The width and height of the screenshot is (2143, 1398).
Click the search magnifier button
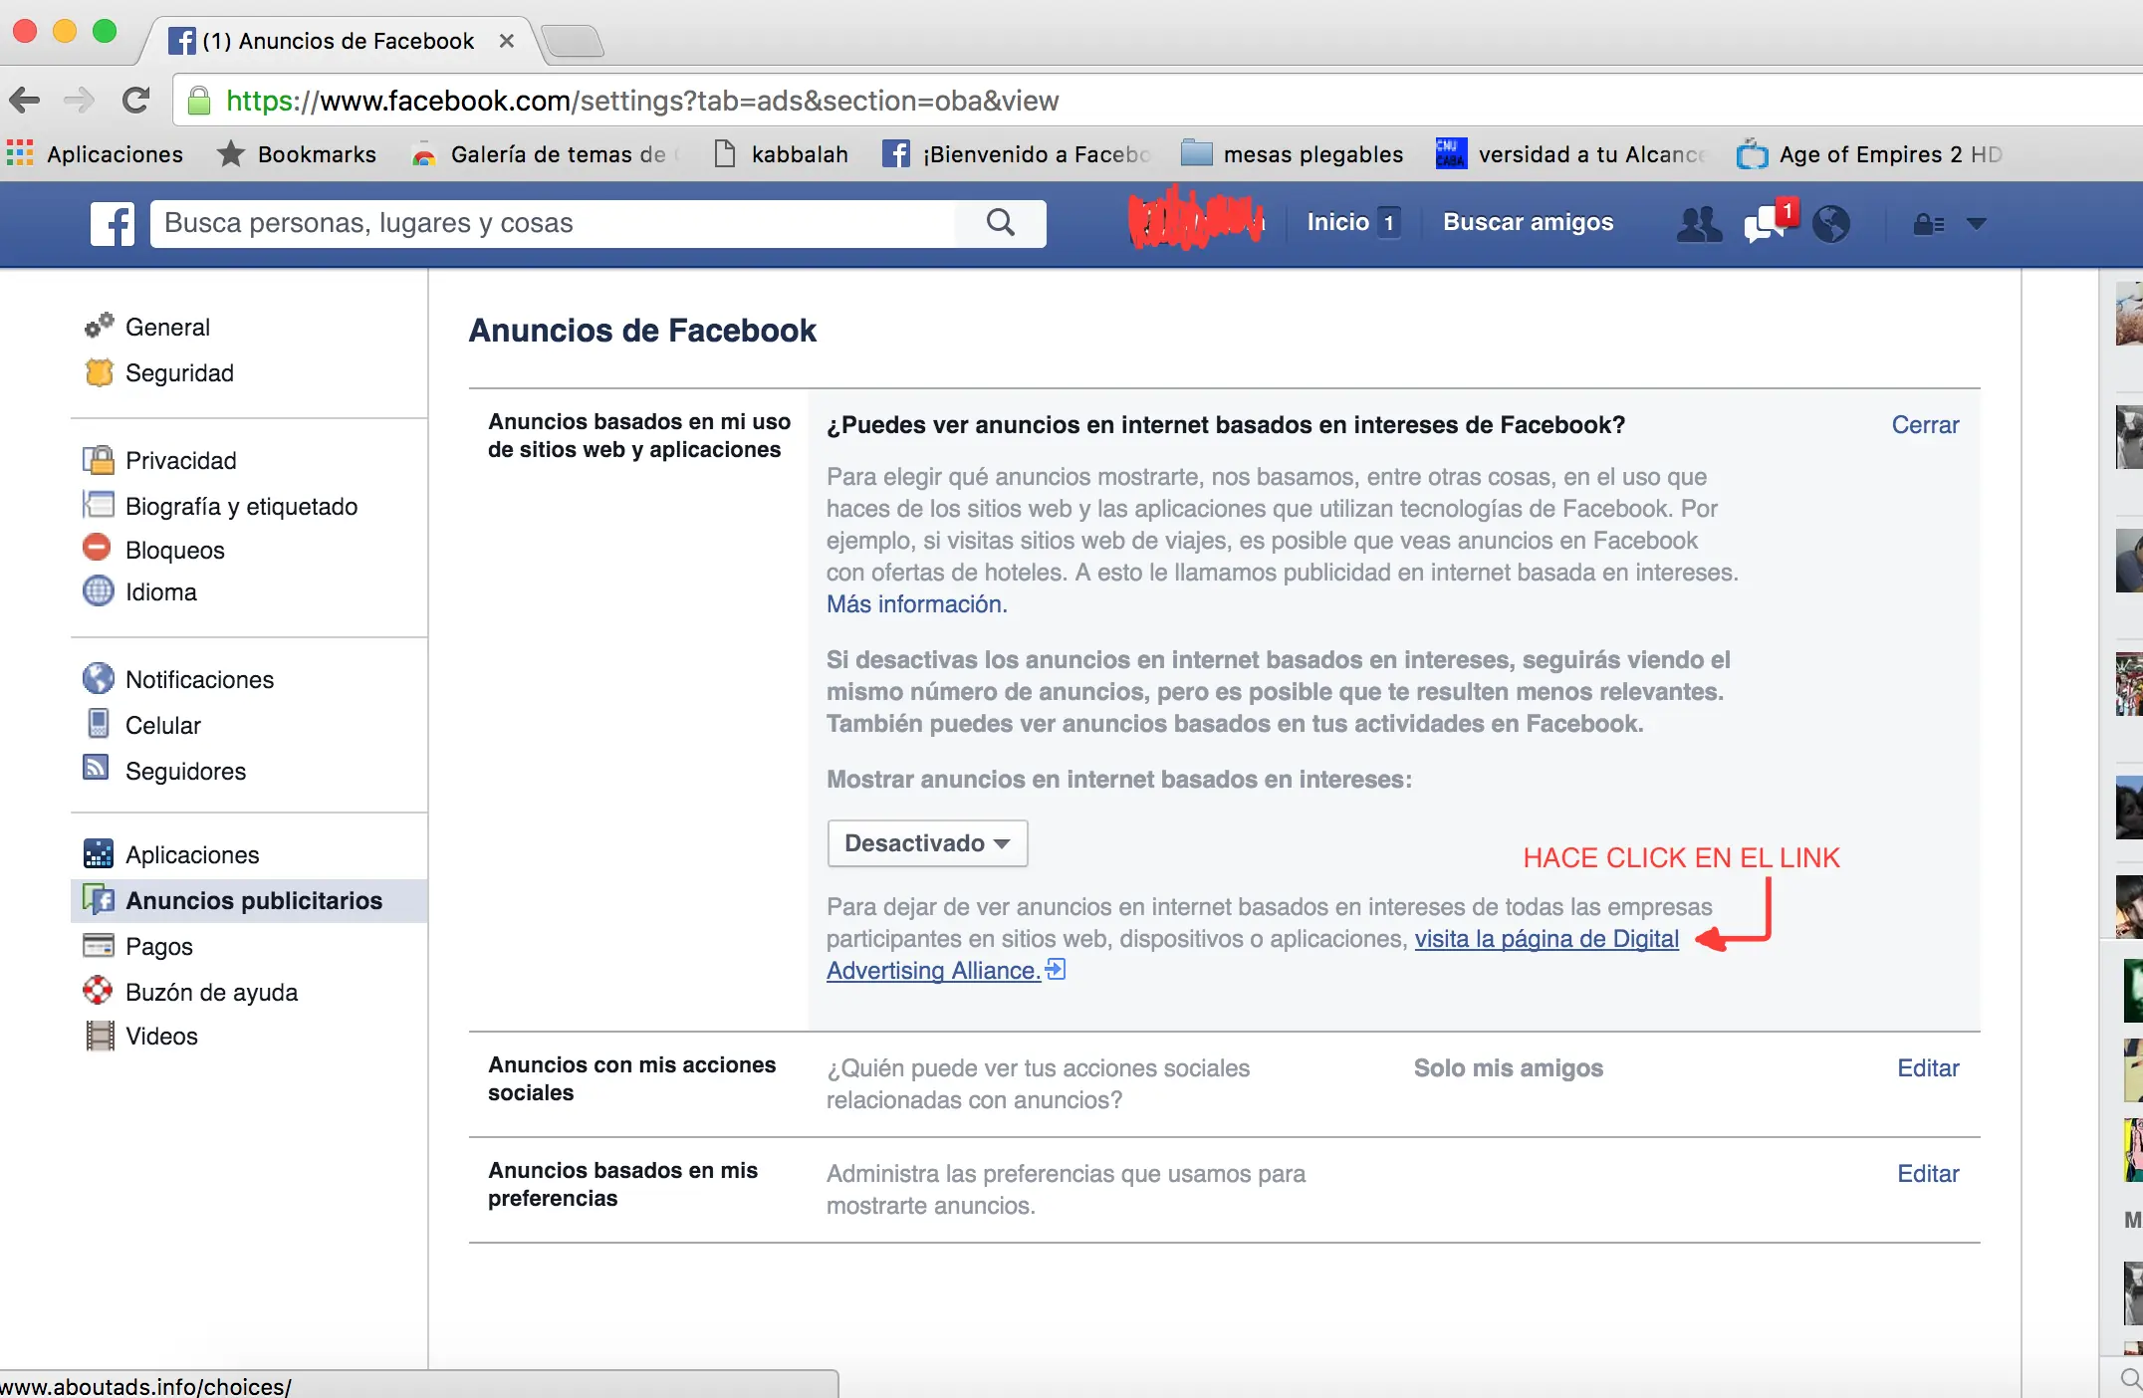tap(1001, 223)
